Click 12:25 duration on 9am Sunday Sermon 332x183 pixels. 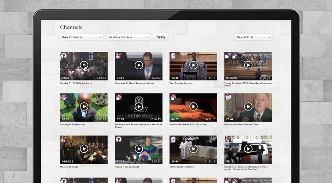tap(175, 78)
